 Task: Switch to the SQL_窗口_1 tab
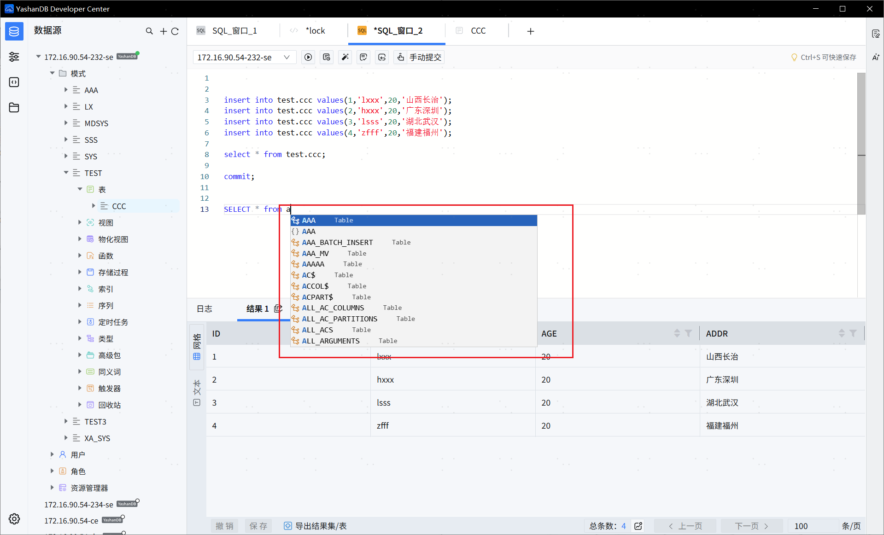tap(234, 31)
